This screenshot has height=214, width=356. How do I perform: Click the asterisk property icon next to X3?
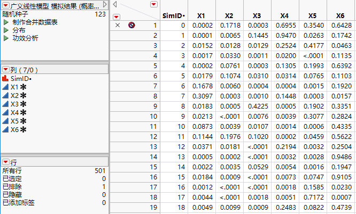tap(23, 104)
